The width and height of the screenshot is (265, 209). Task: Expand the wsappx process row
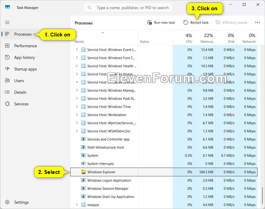pyautogui.click(x=77, y=204)
